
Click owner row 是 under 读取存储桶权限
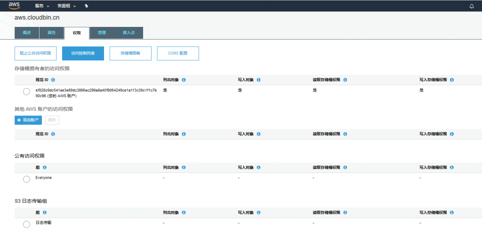tap(315, 90)
